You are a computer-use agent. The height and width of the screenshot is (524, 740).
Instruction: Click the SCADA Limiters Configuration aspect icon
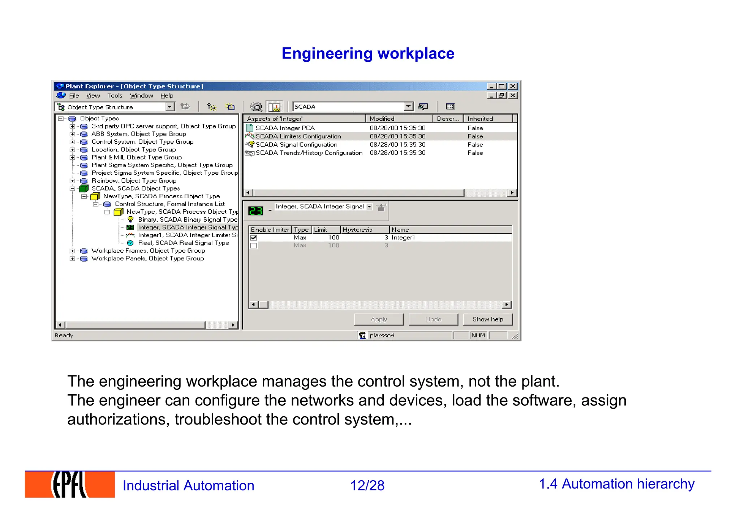coord(249,136)
